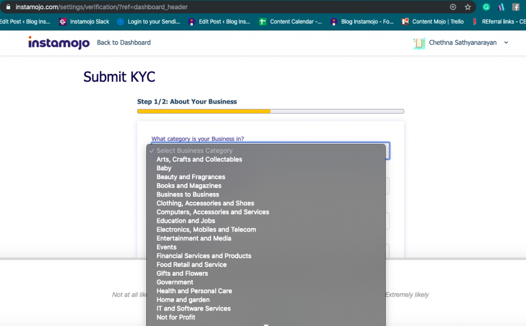Choose 'IT and Software Services' option
The image size is (526, 326).
pyautogui.click(x=194, y=309)
